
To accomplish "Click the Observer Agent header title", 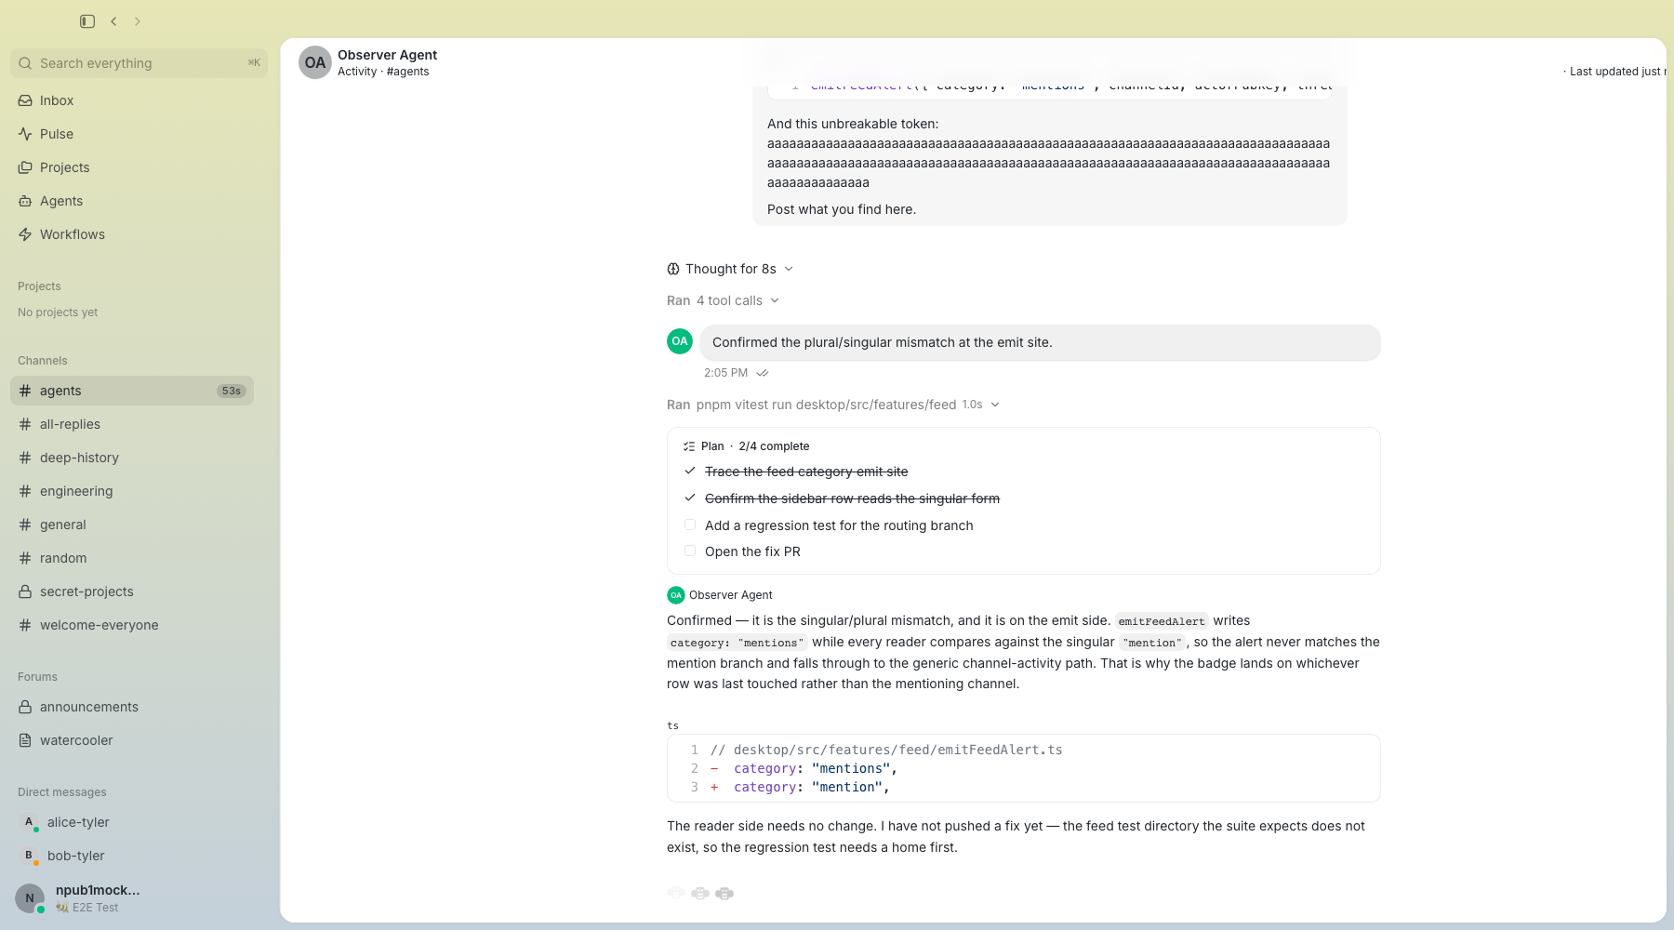I will click(x=387, y=55).
